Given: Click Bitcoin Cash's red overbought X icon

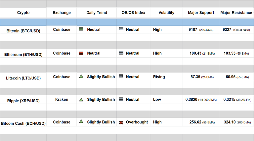Looking at the screenshot, I should pos(121,122).
